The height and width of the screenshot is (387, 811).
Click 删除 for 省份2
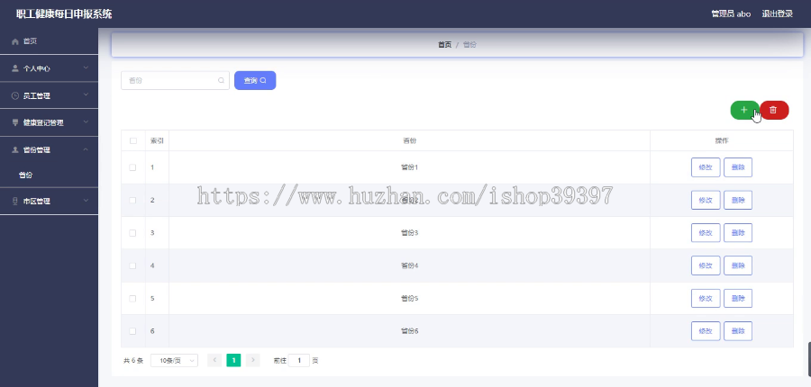738,200
